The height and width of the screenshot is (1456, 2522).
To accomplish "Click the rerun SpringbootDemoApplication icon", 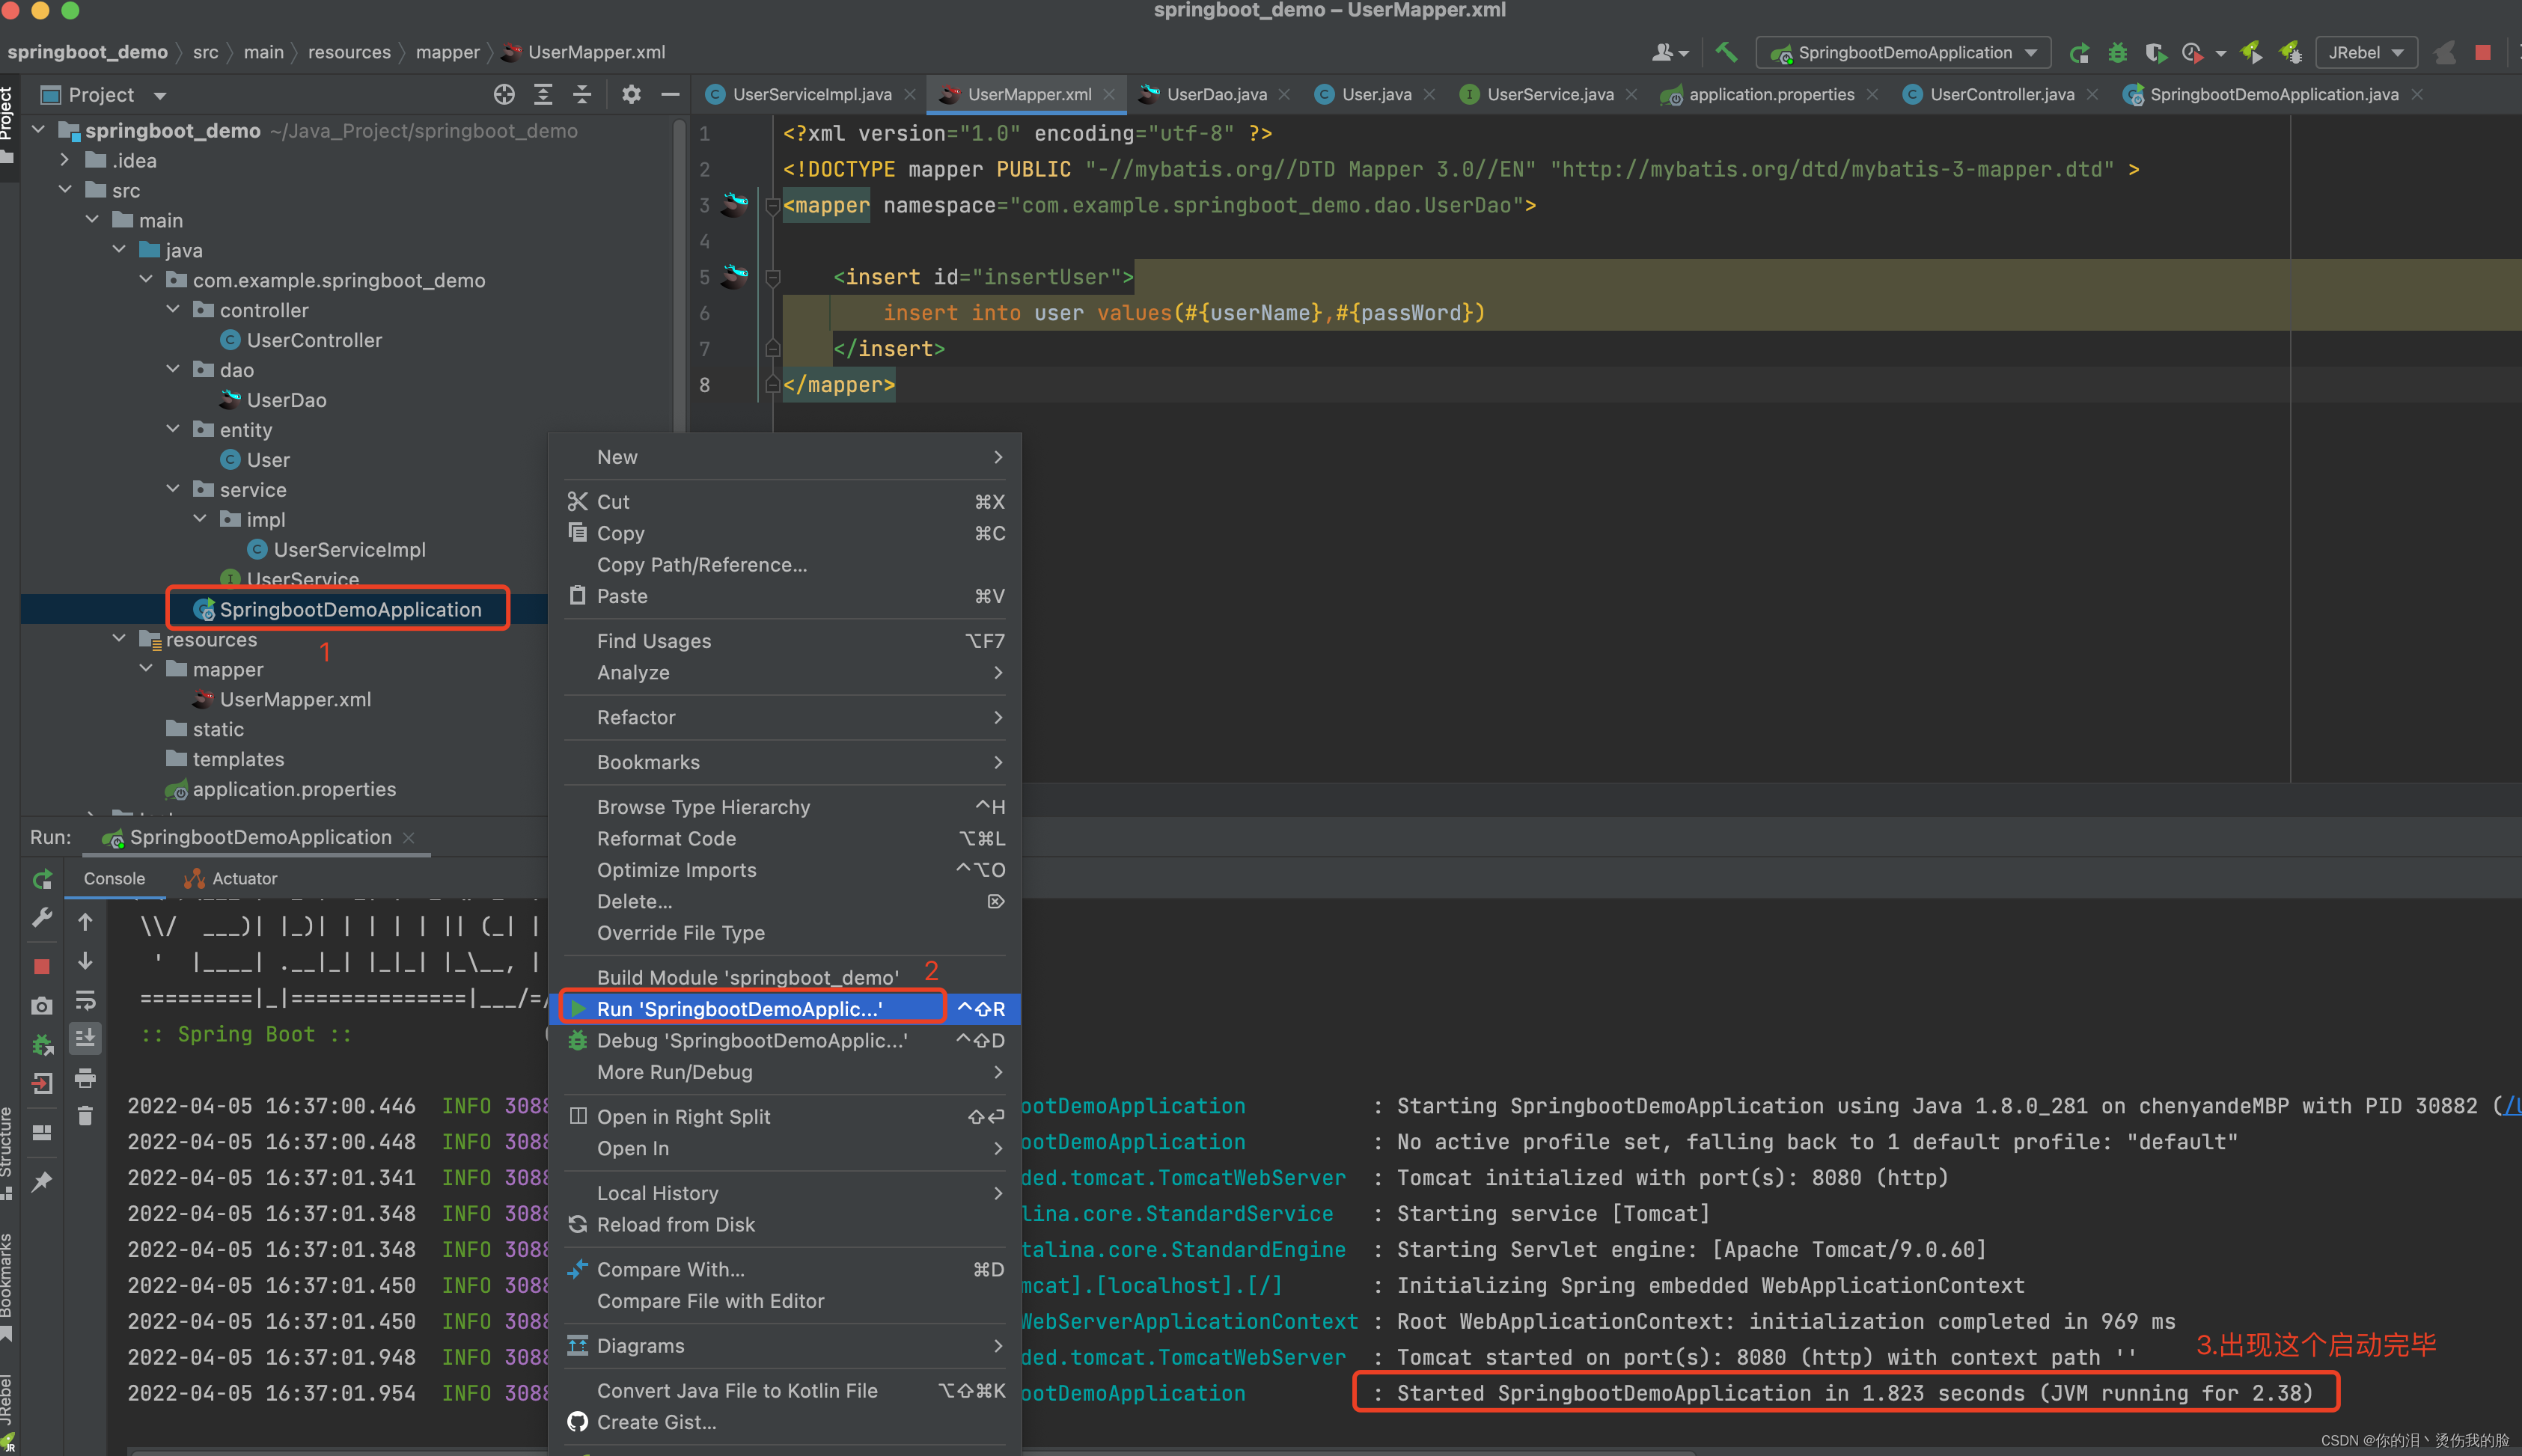I will click(x=42, y=879).
